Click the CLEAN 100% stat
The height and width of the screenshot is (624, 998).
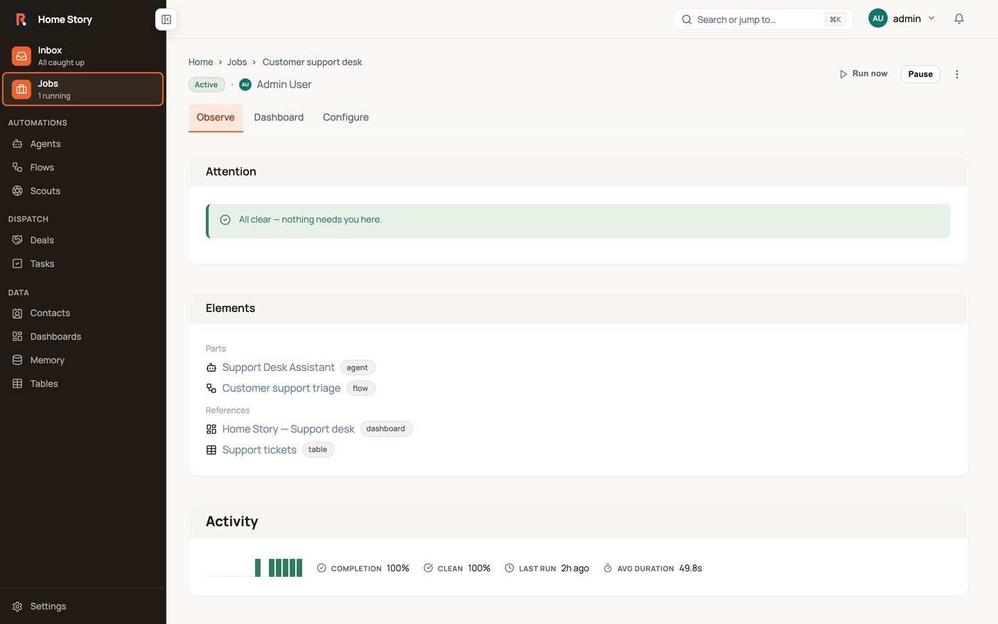(x=457, y=568)
